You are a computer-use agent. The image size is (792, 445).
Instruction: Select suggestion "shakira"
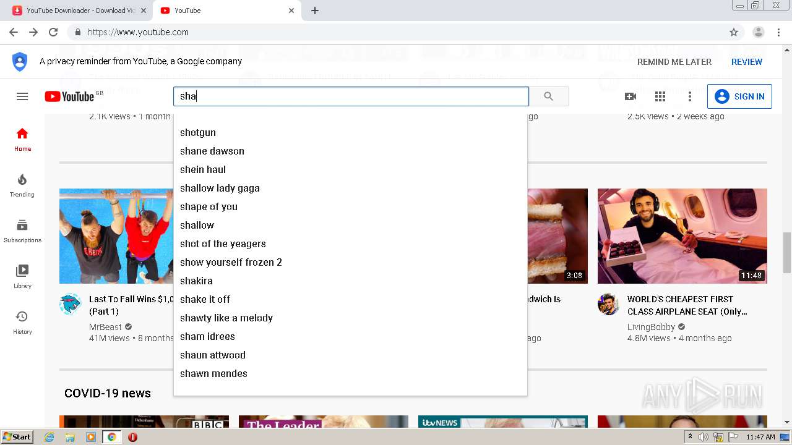[350, 281]
